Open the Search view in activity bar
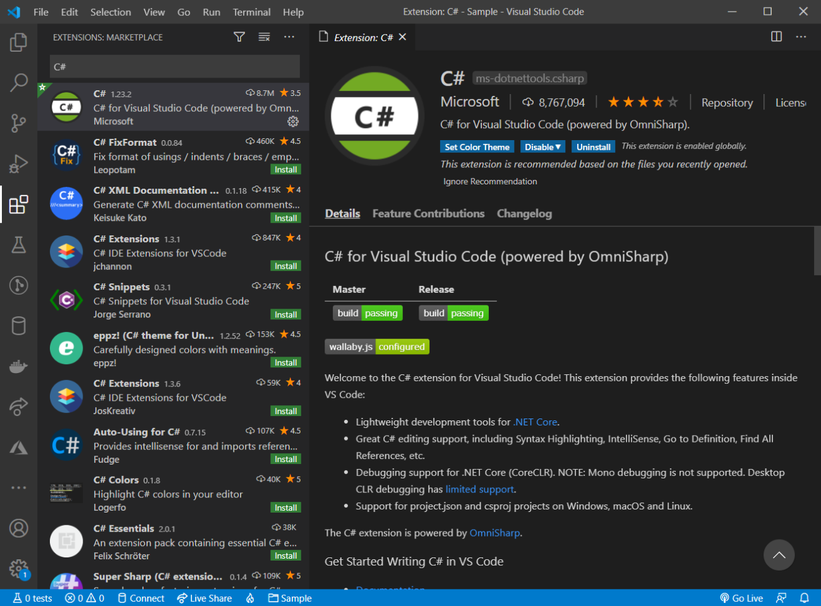The width and height of the screenshot is (821, 606). [18, 82]
